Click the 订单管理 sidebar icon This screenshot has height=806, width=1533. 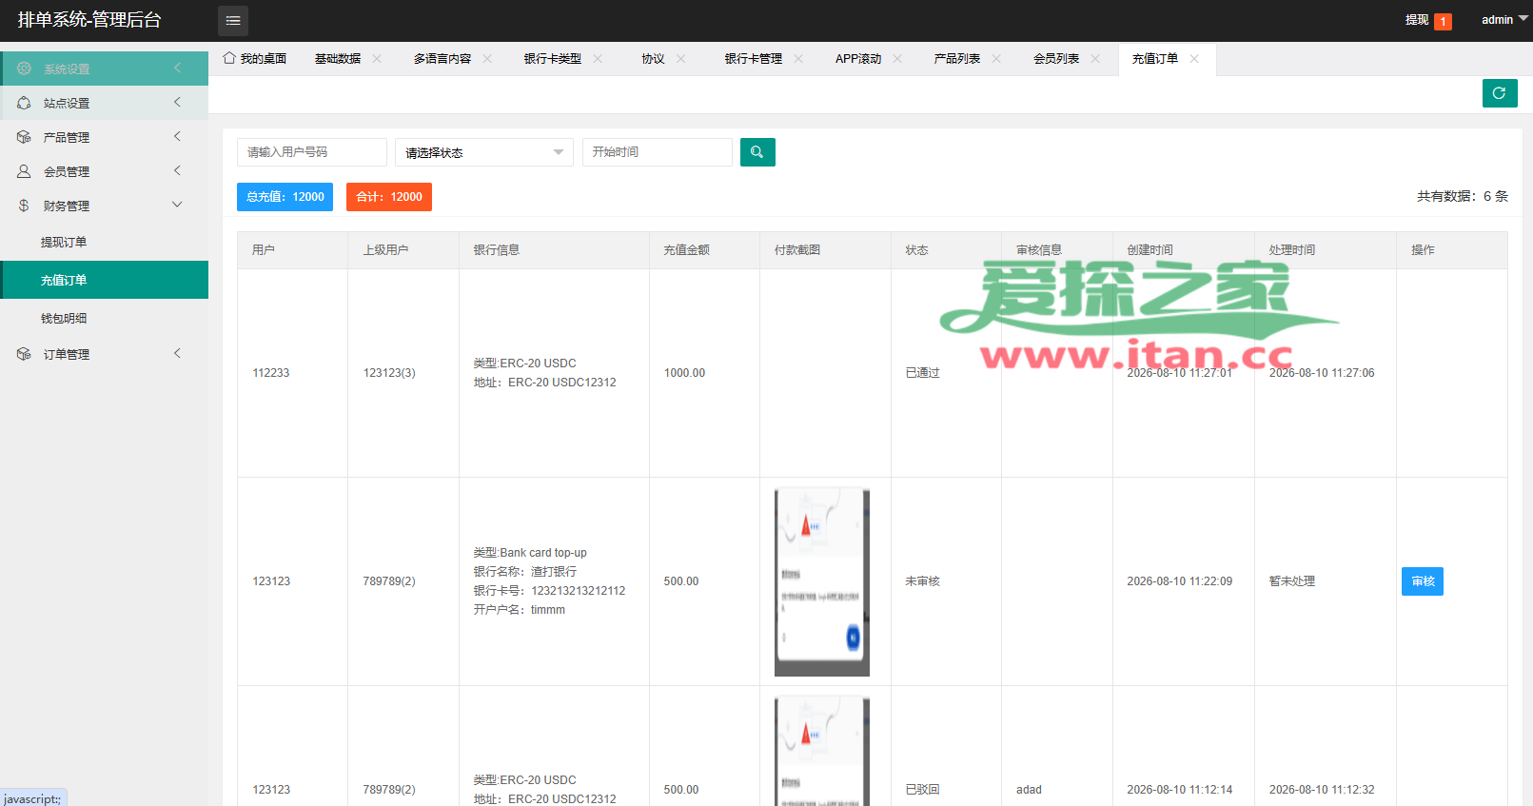tap(24, 354)
